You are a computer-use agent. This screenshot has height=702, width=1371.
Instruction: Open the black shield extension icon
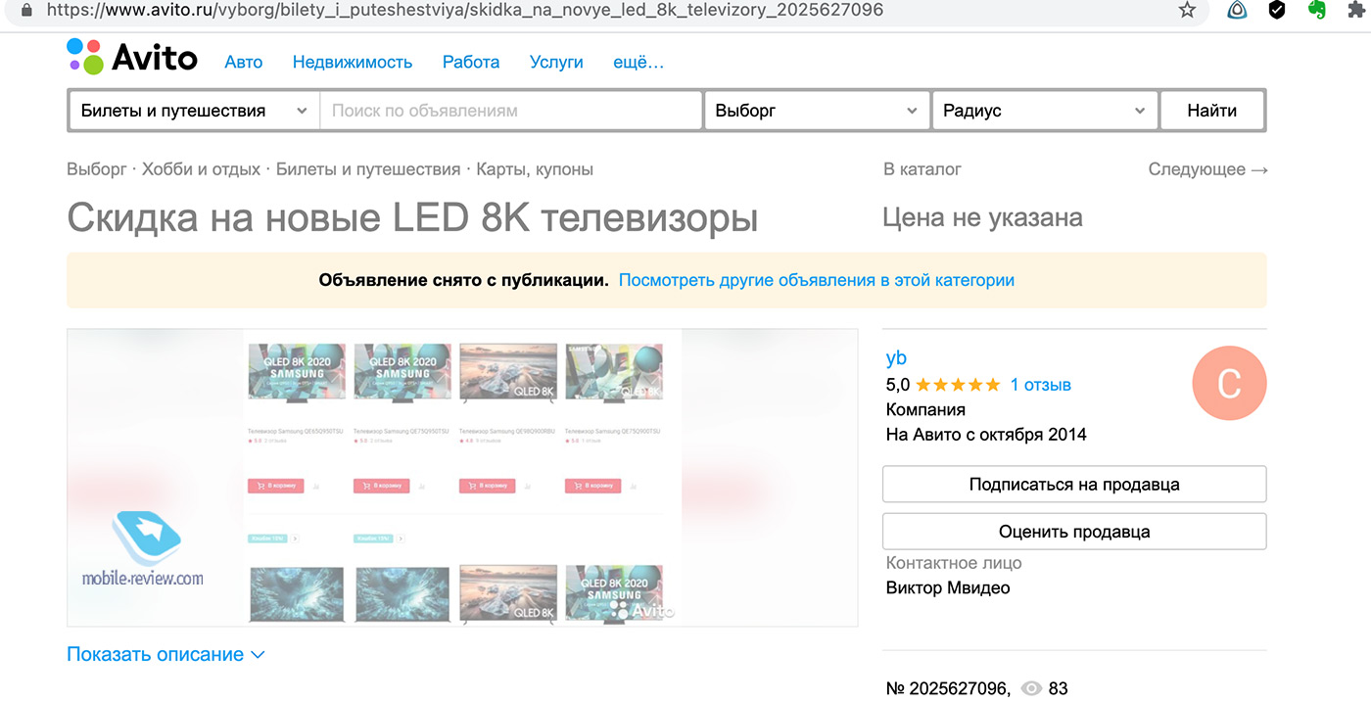point(1276,10)
